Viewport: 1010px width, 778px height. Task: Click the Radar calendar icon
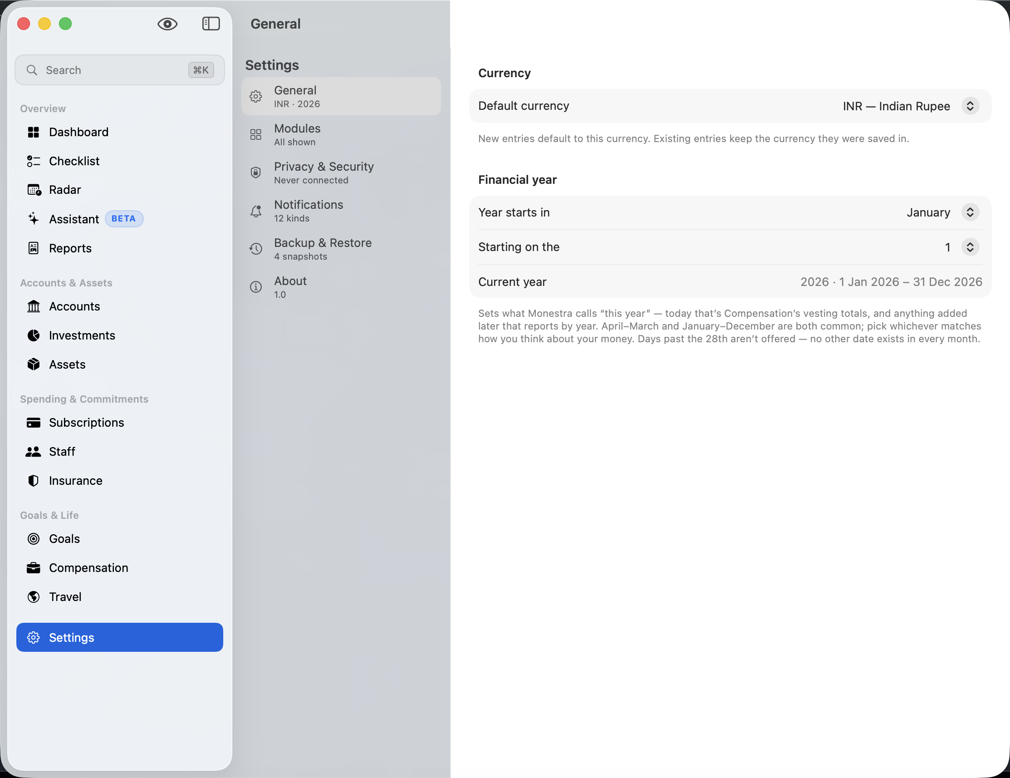click(x=34, y=190)
